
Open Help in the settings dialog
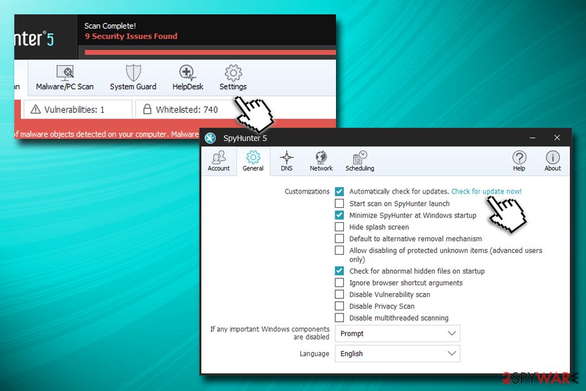coord(519,161)
